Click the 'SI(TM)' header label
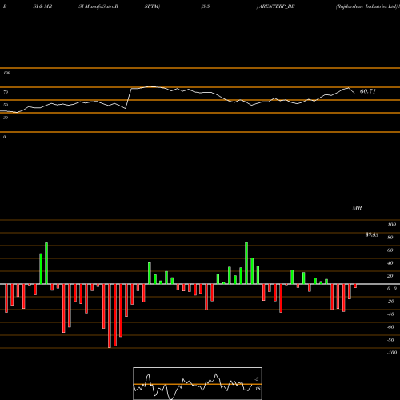Image resolution: width=400 pixels, height=400 pixels. (152, 6)
